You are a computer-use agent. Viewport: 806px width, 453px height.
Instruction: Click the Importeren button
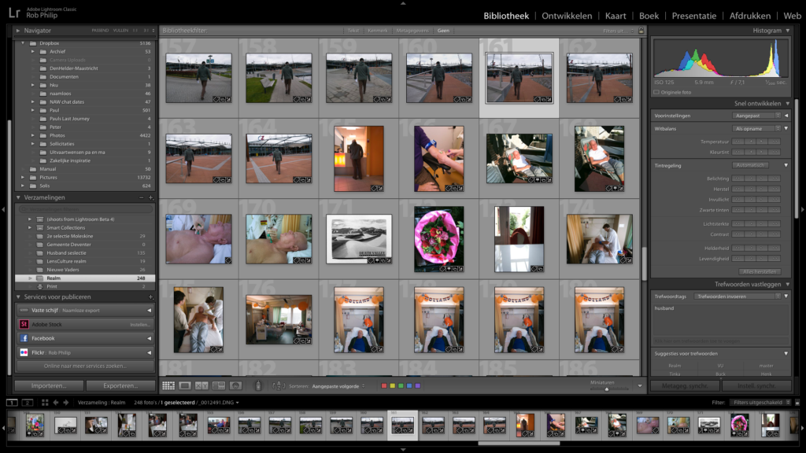(49, 385)
